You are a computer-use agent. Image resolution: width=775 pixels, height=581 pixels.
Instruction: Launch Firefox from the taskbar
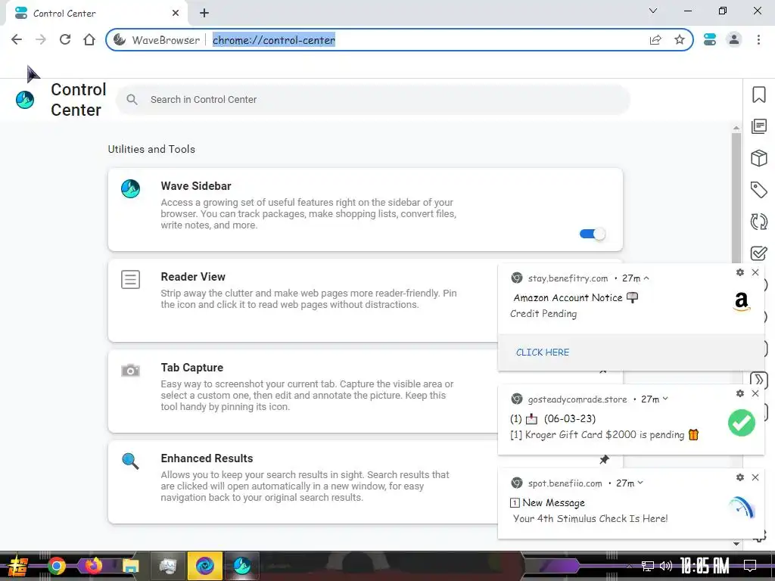tap(93, 566)
